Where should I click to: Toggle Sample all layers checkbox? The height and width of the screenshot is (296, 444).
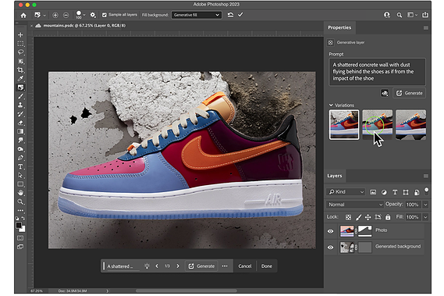[x=105, y=15]
